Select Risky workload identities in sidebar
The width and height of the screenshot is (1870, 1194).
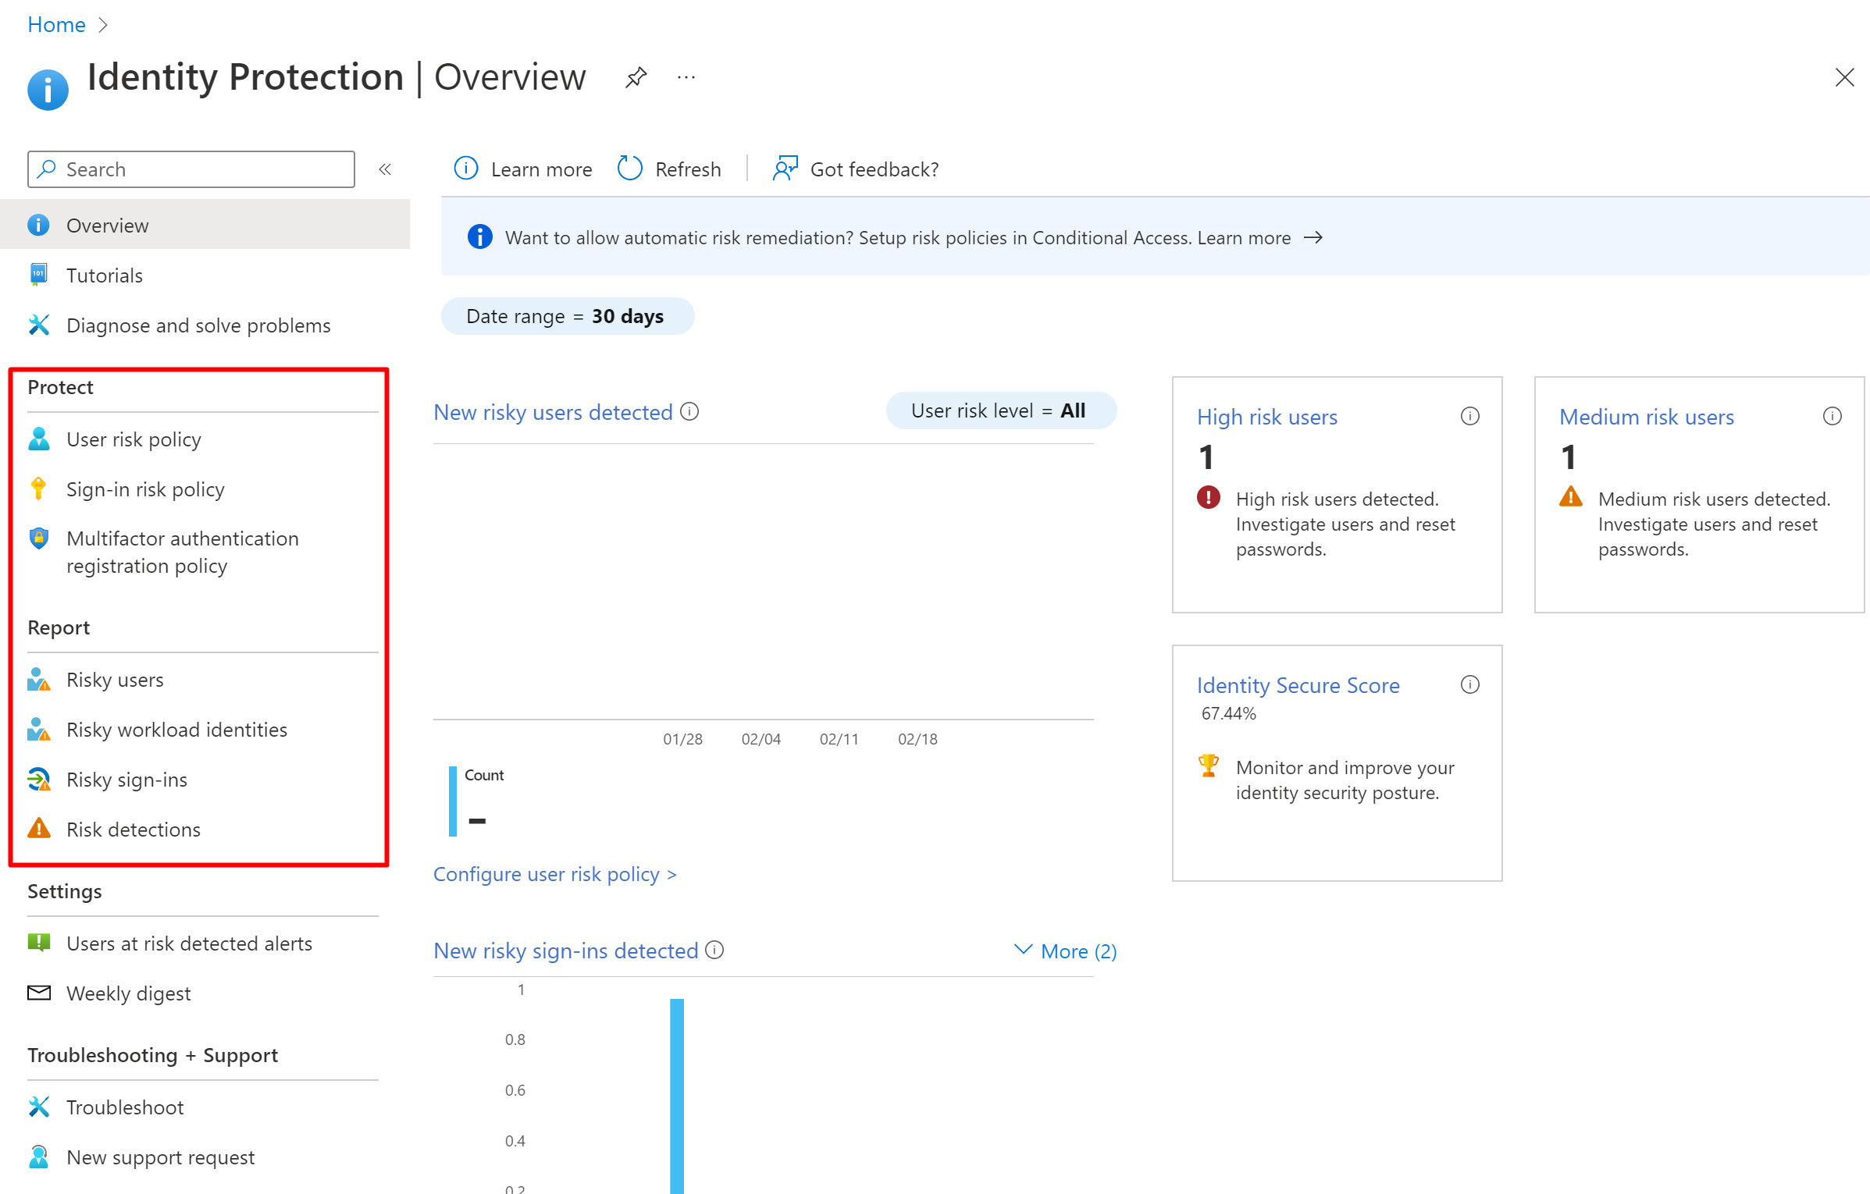(176, 730)
